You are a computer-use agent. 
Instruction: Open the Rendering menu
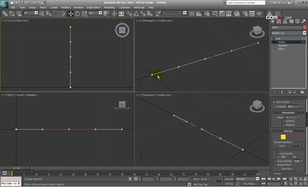pos(109,8)
